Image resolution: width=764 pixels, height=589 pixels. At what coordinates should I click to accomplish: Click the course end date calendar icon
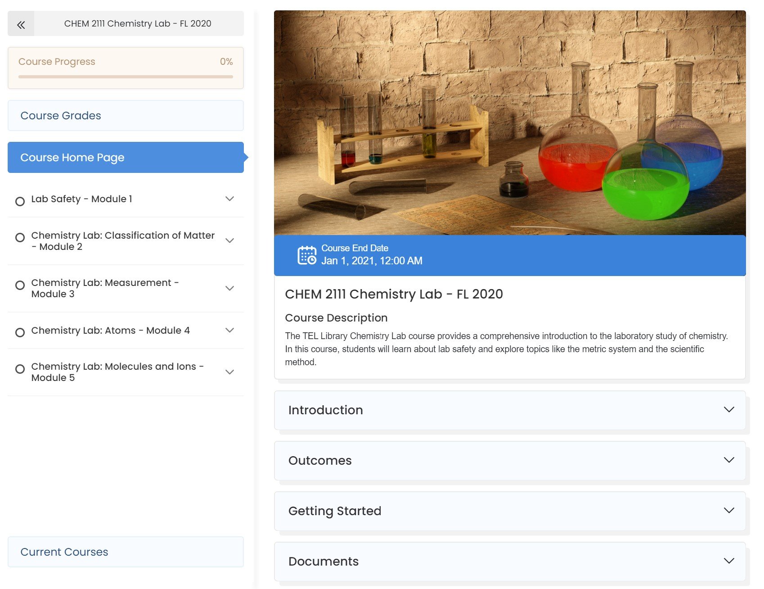307,255
